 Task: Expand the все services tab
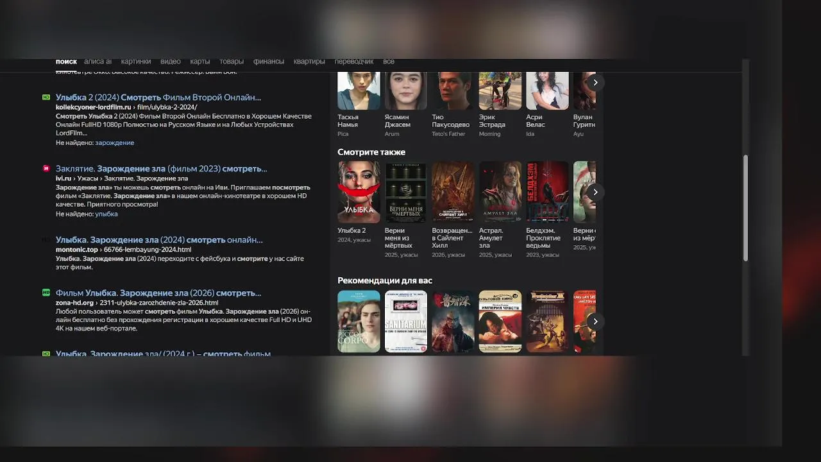[x=389, y=62]
